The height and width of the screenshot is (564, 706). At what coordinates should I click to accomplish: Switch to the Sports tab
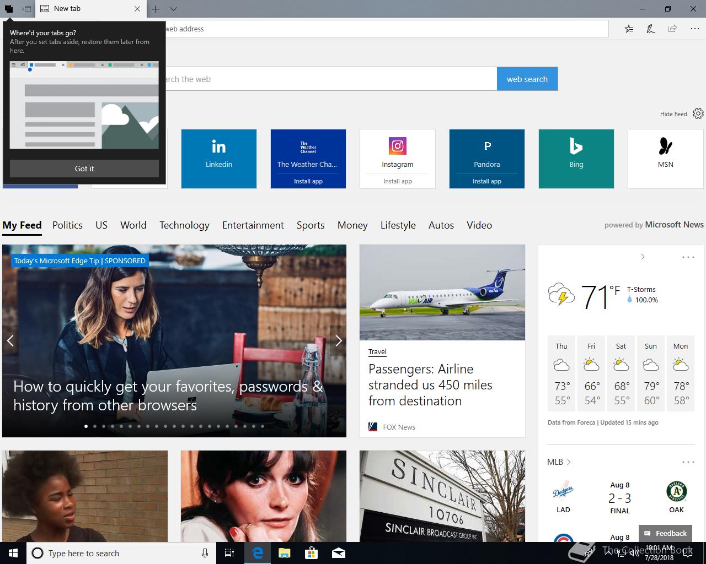click(311, 225)
